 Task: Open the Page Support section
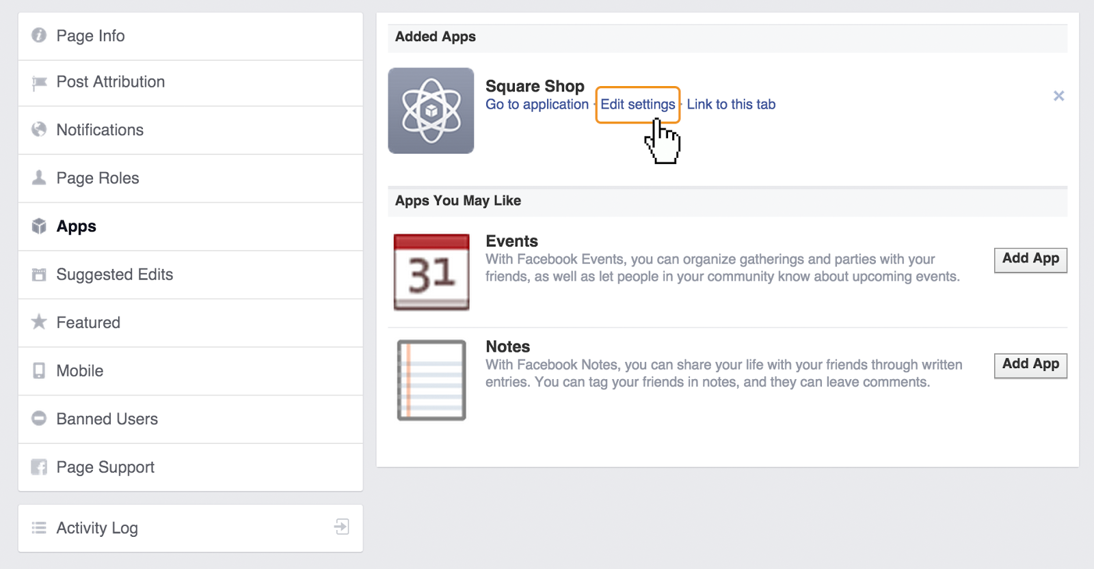pos(190,467)
